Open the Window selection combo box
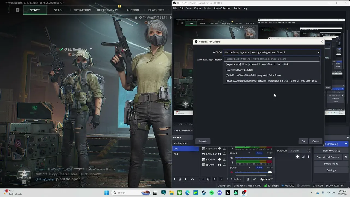The height and width of the screenshot is (197, 350). tap(272, 52)
